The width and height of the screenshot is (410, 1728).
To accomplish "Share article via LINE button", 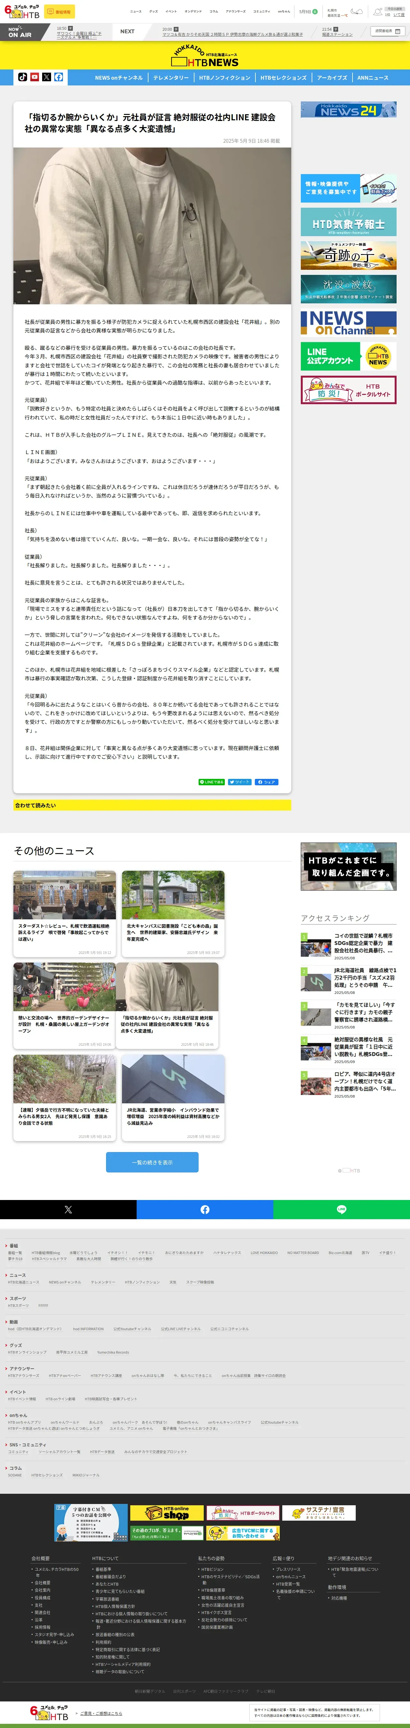I will pos(211,782).
